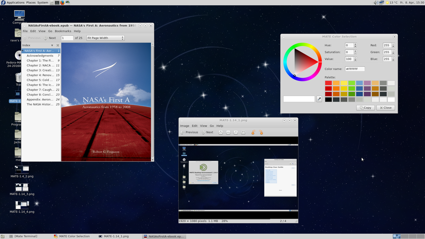Open the Image menu in image viewer
Viewport: 425px width, 239px height.
point(184,126)
